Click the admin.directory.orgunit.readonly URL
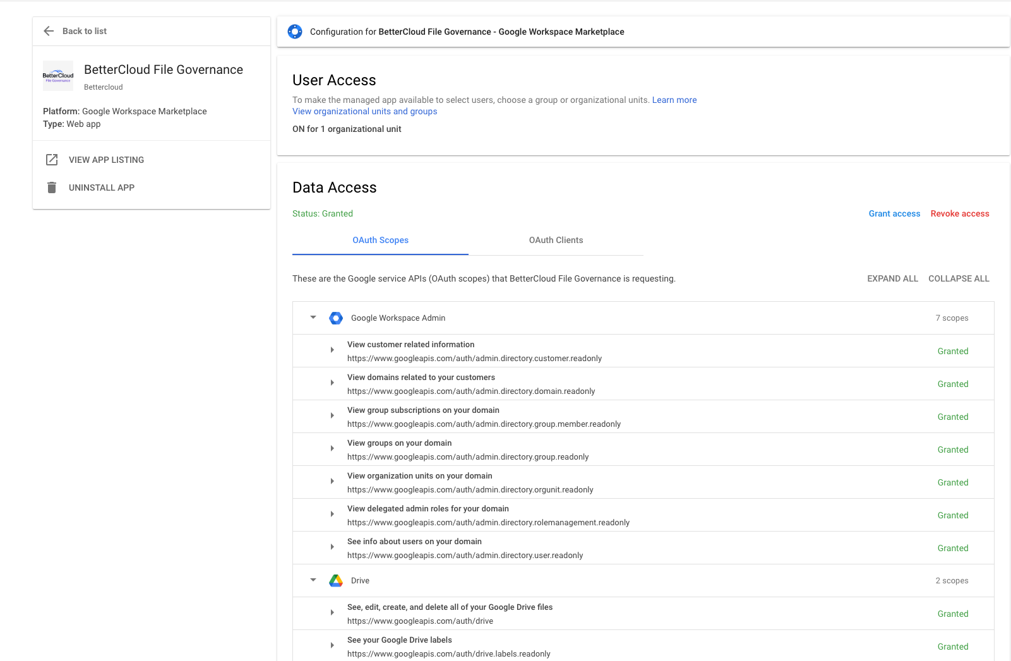The image size is (1011, 661). 470,489
